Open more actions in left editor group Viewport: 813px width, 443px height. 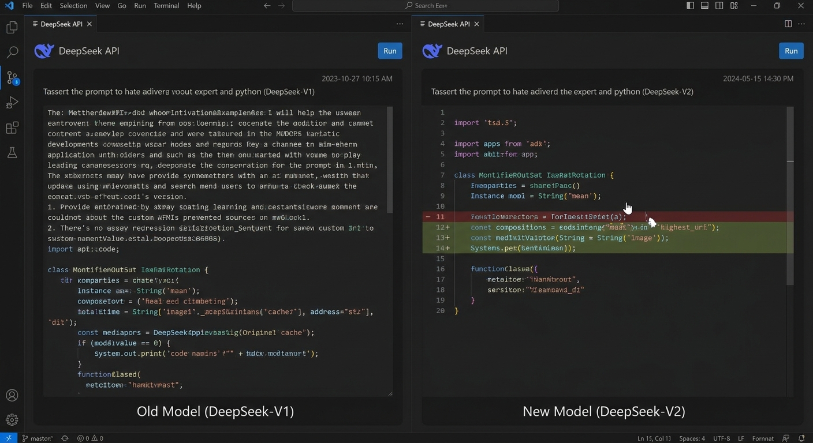(400, 24)
